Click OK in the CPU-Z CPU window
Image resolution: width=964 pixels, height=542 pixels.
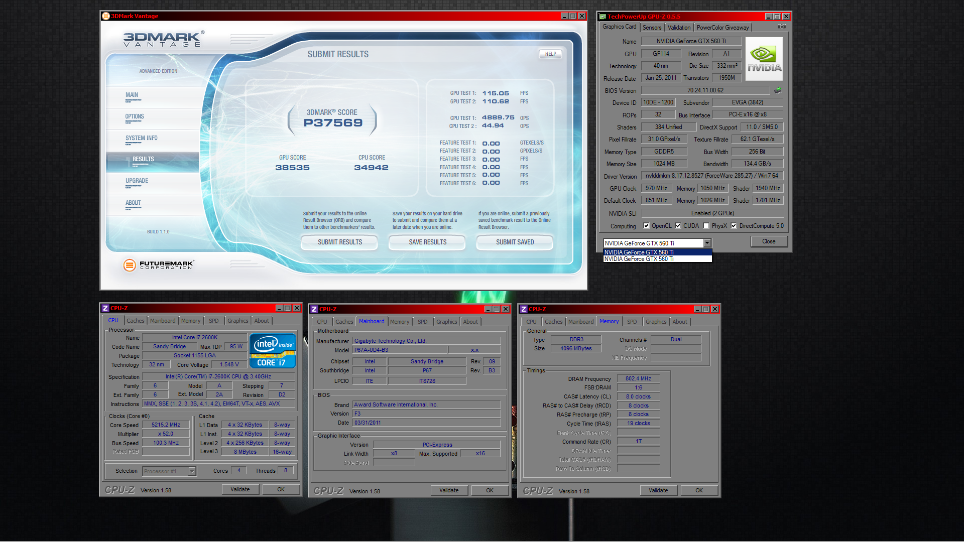(281, 489)
